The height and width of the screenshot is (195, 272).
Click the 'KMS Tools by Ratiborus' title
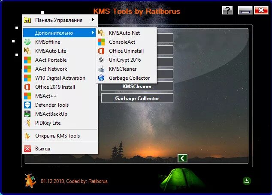click(x=137, y=11)
